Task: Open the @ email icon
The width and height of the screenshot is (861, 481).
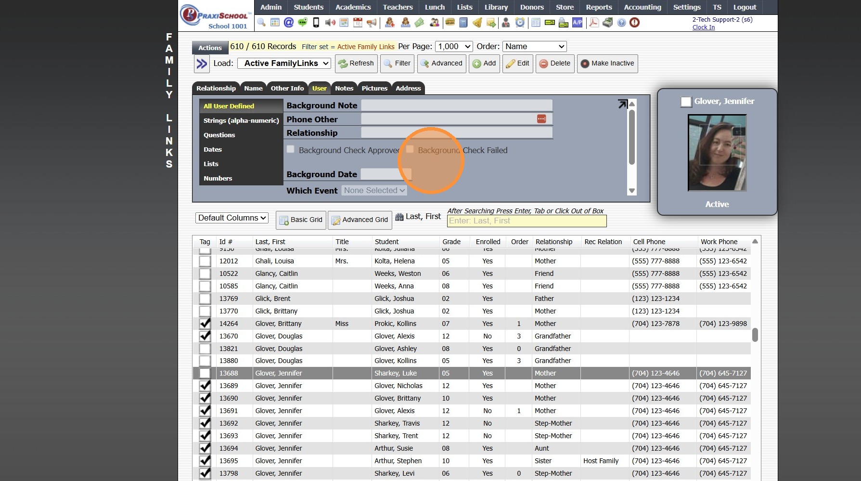Action: point(289,22)
